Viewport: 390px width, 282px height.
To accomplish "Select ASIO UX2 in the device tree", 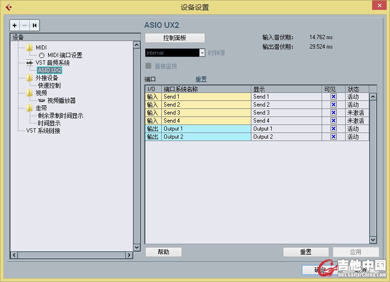I will [50, 70].
